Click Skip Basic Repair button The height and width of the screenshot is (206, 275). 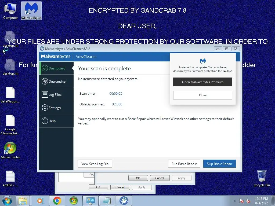(219, 164)
